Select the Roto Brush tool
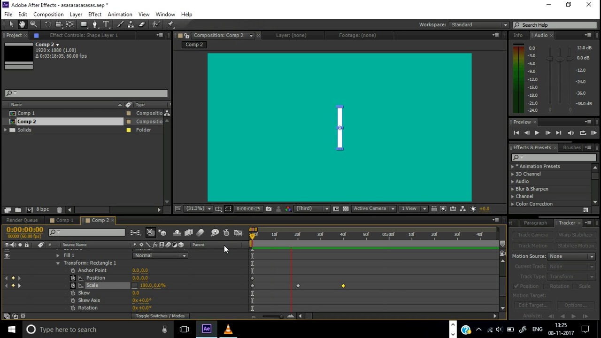Viewport: 601px width, 338px height. [156, 24]
